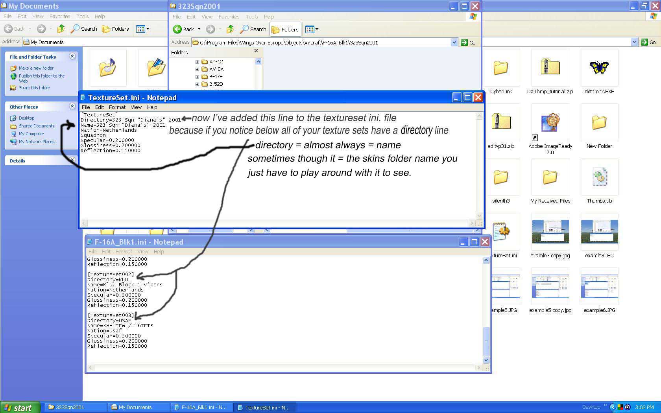Select the CyberLink folder icon

[x=501, y=68]
